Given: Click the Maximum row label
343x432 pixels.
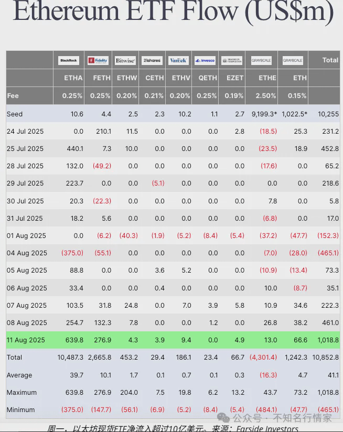Looking at the screenshot, I should click(22, 393).
